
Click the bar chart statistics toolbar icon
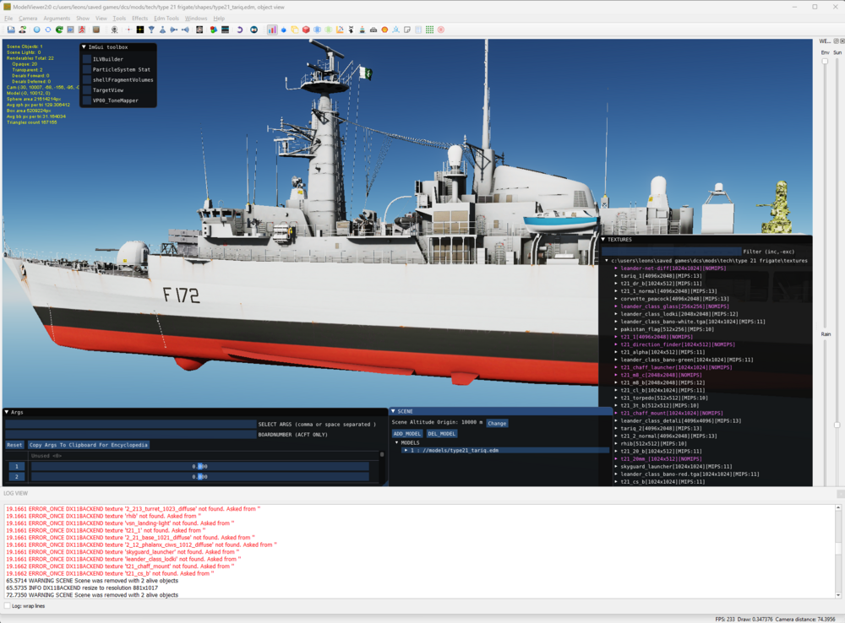pos(272,30)
